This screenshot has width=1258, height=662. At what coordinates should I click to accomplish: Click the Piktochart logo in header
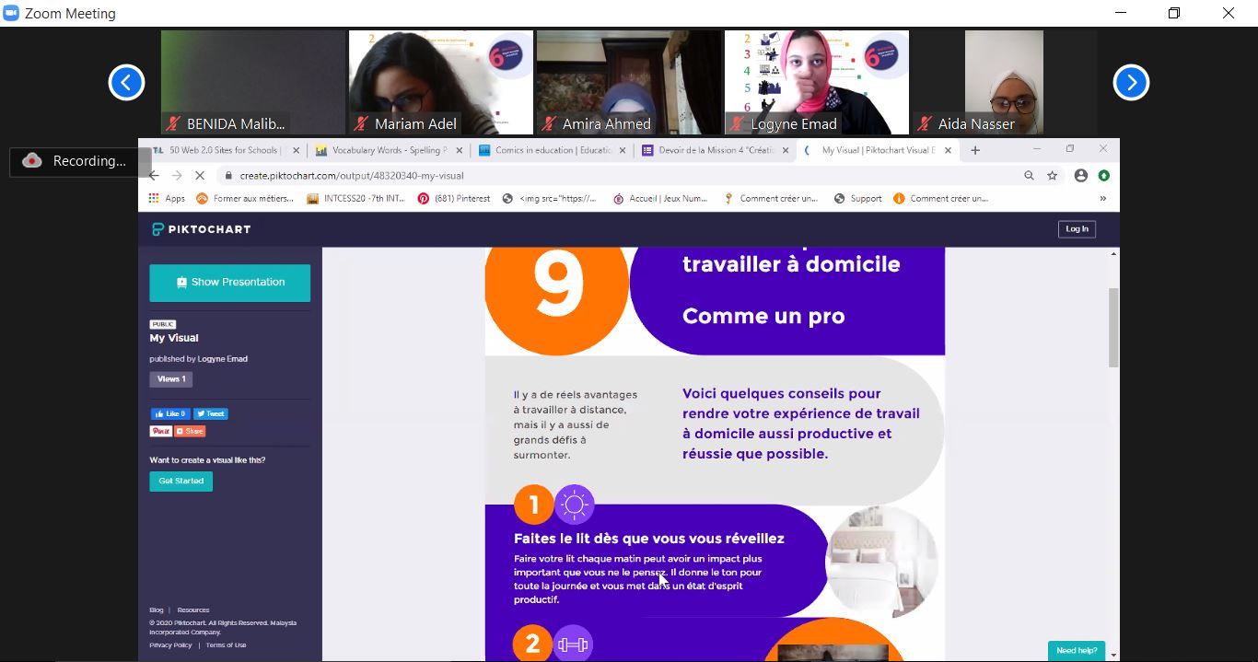(x=202, y=229)
